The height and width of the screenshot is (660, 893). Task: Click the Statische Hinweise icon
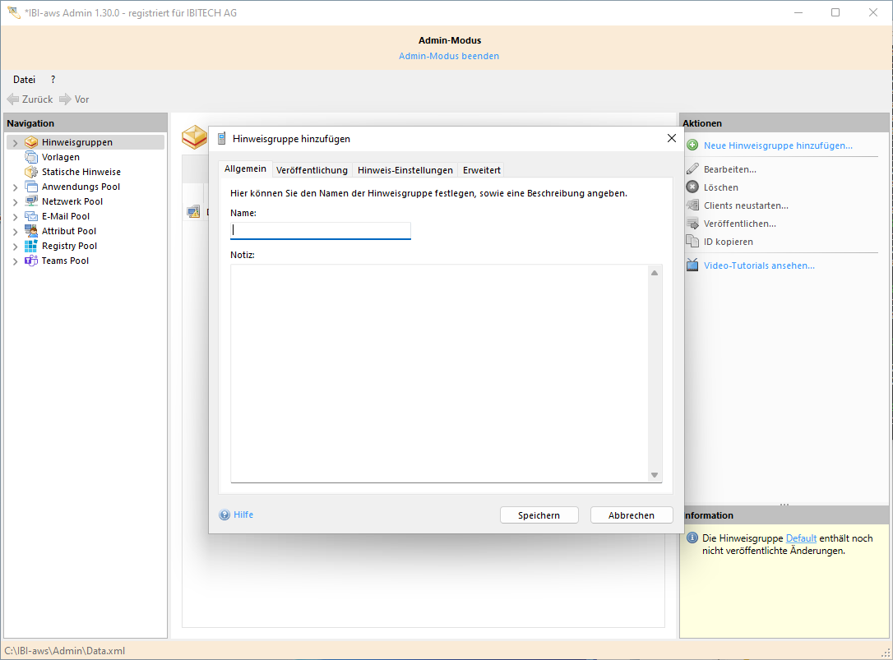point(31,172)
